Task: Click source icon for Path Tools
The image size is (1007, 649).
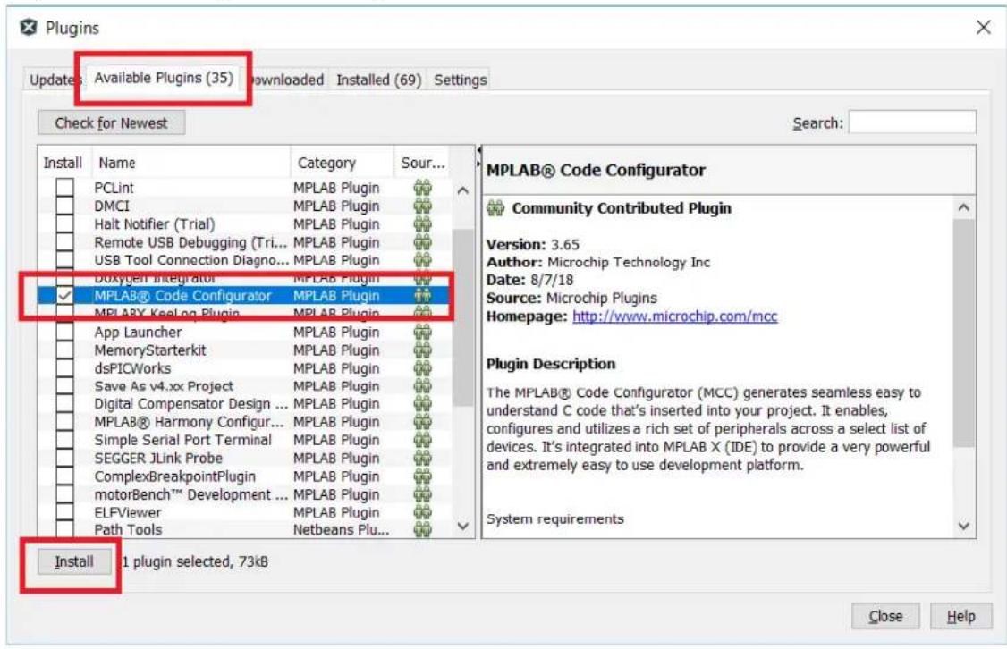Action: (423, 529)
